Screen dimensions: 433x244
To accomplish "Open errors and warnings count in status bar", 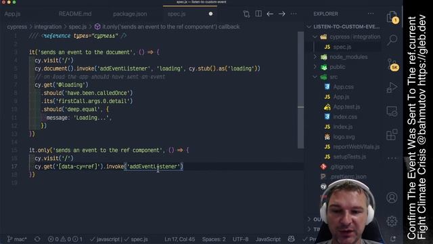I will [x=65, y=239].
